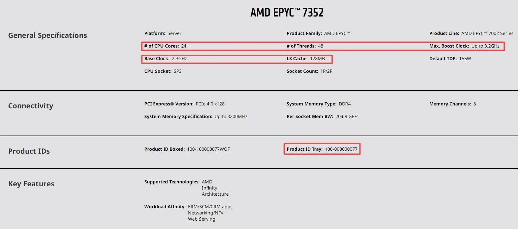Click the Product ID Tray number
The width and height of the screenshot is (518, 229).
pos(341,149)
